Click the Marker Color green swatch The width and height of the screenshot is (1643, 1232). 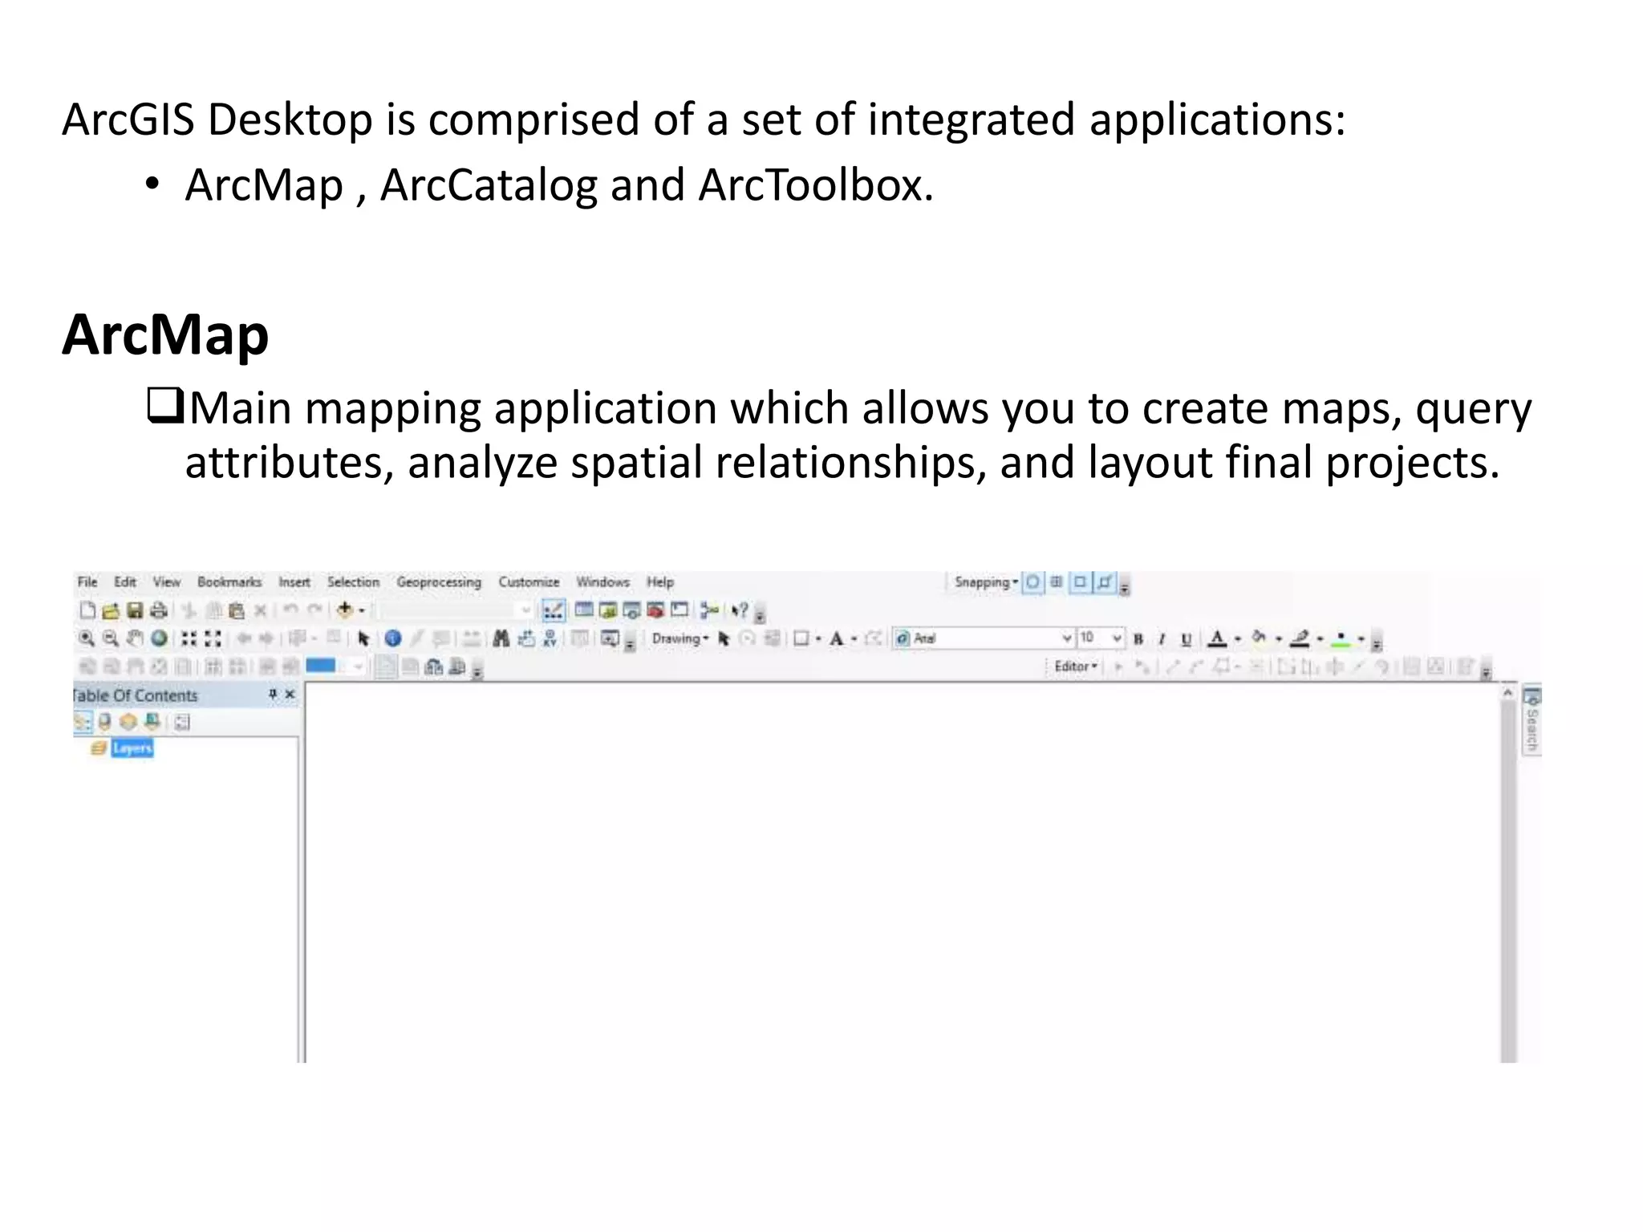coord(1341,639)
